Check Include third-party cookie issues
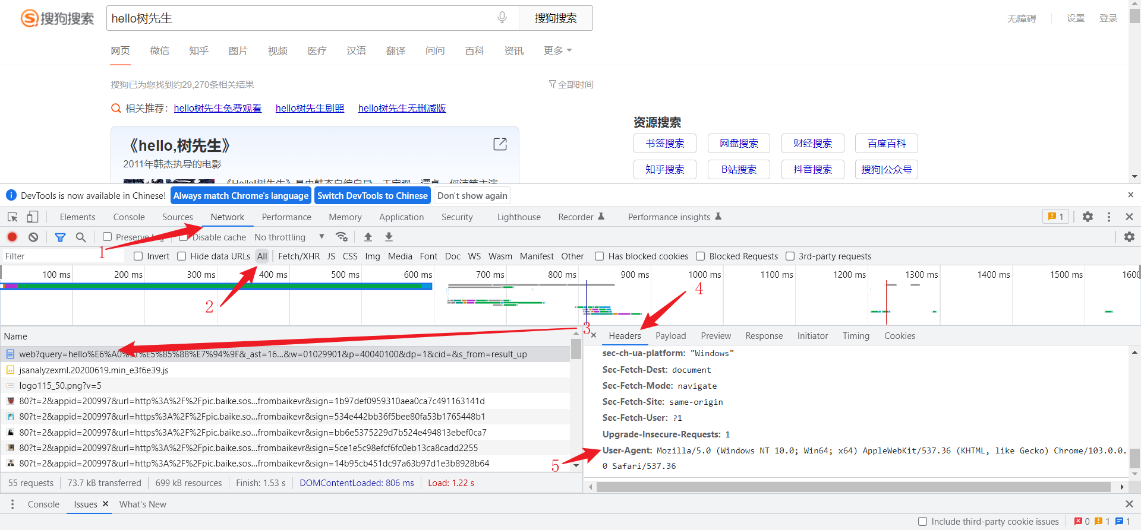The image size is (1141, 530). [x=923, y=522]
